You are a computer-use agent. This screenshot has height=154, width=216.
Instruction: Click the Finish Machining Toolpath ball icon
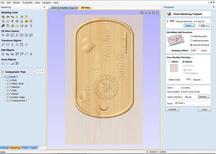pos(169,14)
